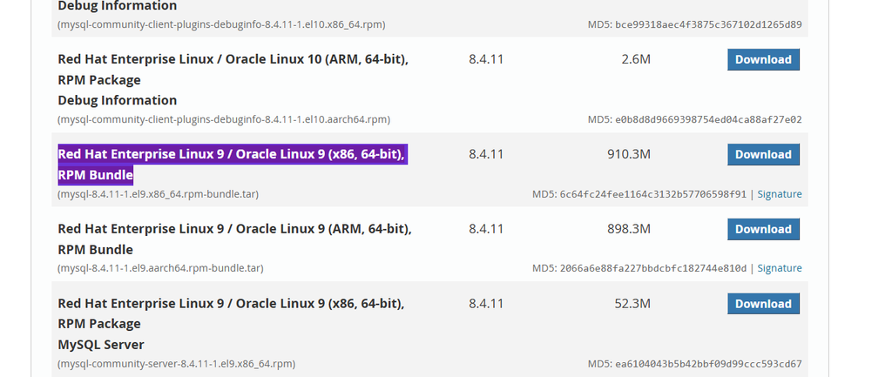
Task: Download the 910.3M x86 RPM Bundle
Action: coord(763,155)
